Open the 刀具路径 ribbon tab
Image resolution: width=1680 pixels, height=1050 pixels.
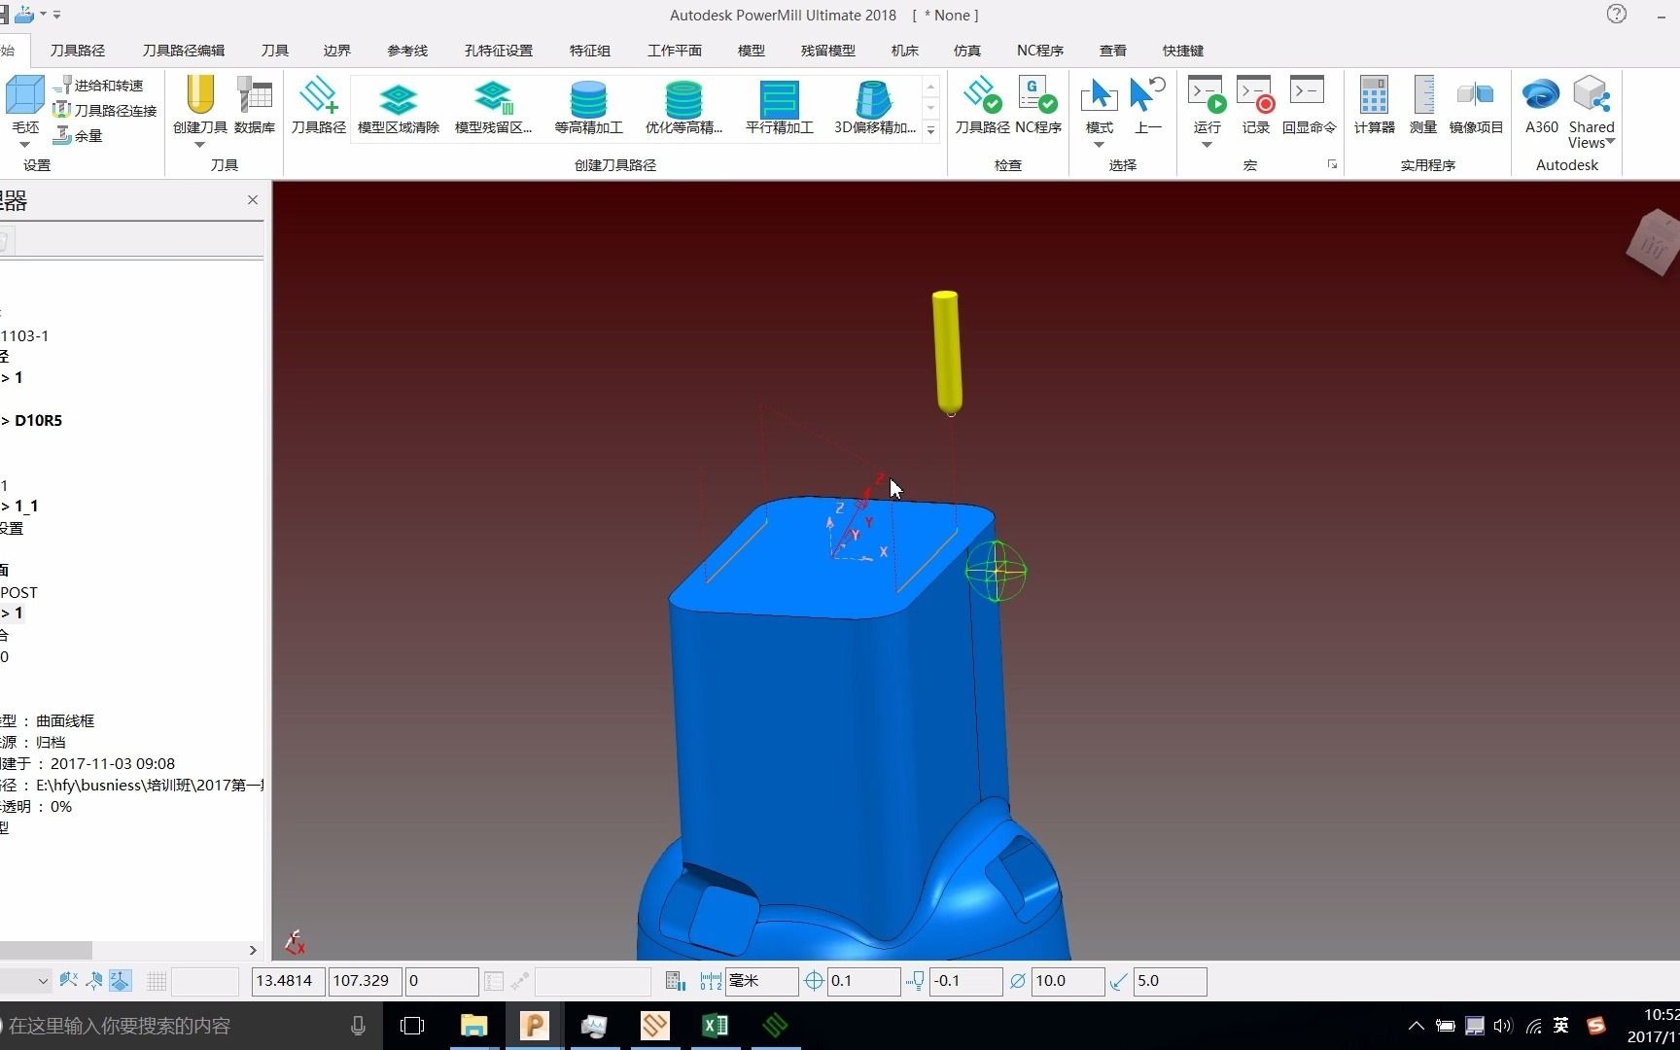click(x=78, y=51)
